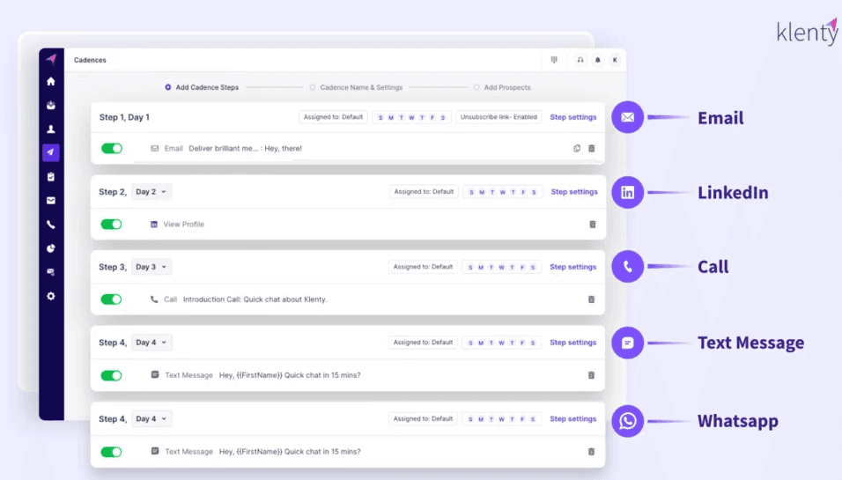Open the Home icon in sidebar
842x480 pixels.
pos(51,82)
